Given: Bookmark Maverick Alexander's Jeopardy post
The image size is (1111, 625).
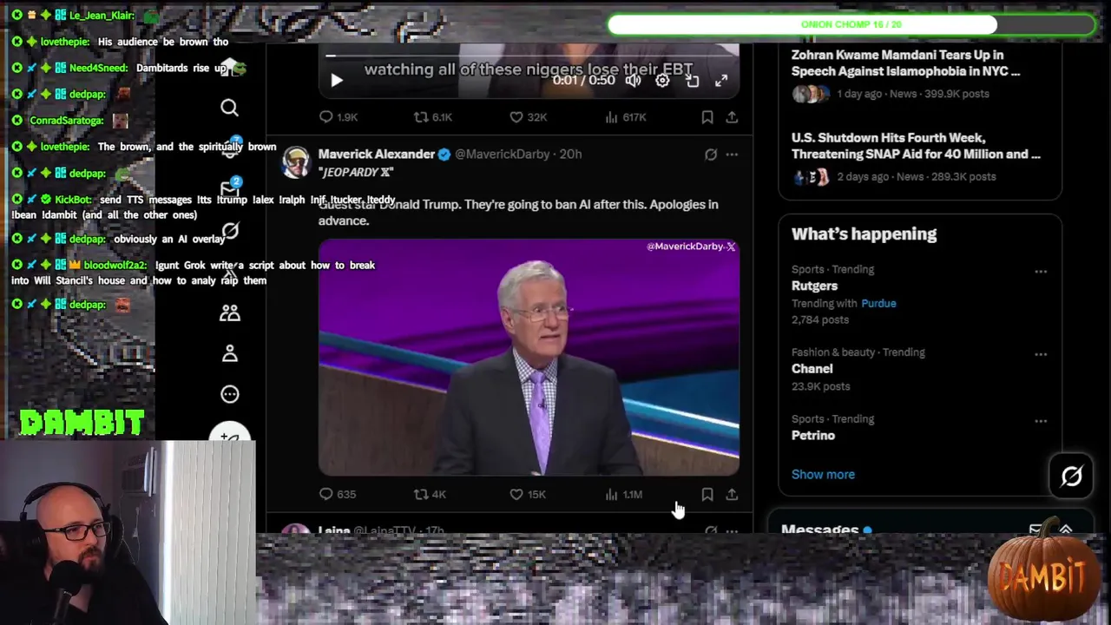Looking at the screenshot, I should 707,494.
